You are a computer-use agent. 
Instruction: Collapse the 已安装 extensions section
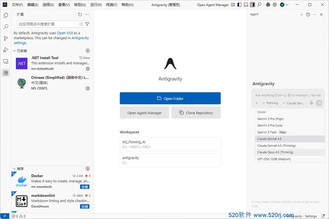[x=15, y=51]
